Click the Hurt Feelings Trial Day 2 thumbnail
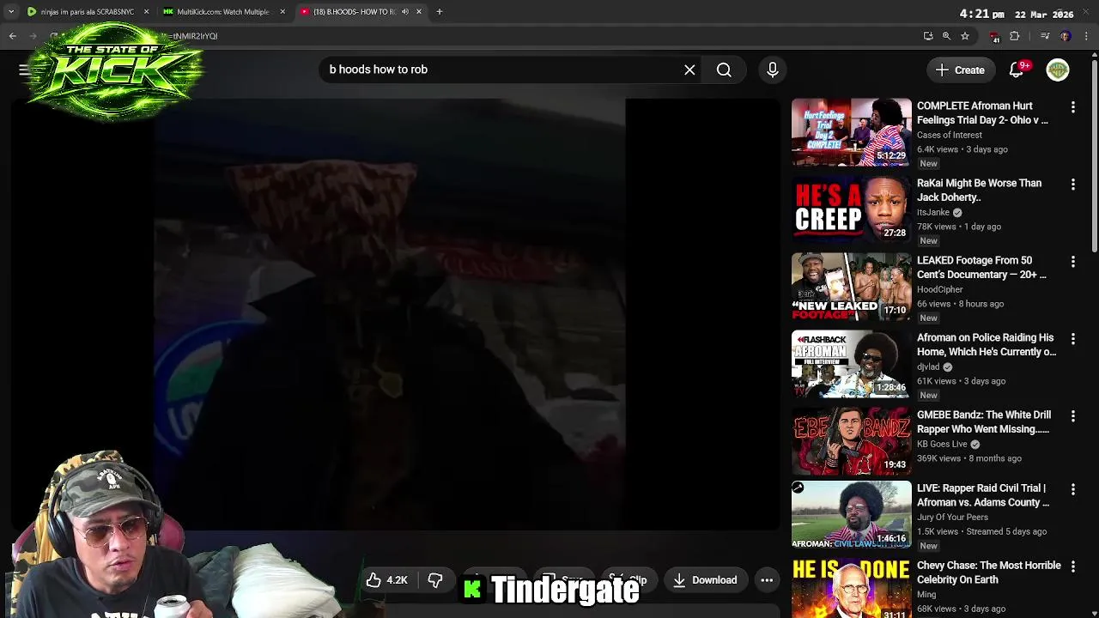 click(851, 132)
